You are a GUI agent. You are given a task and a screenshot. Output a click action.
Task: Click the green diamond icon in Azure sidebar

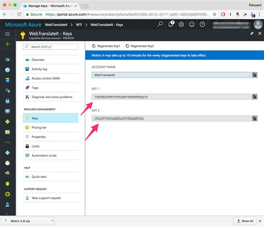coord(7,122)
